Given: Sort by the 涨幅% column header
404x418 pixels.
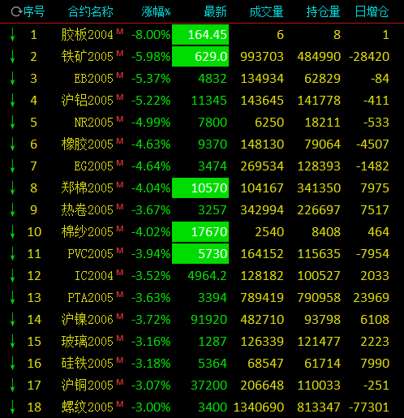Looking at the screenshot, I should (x=156, y=12).
